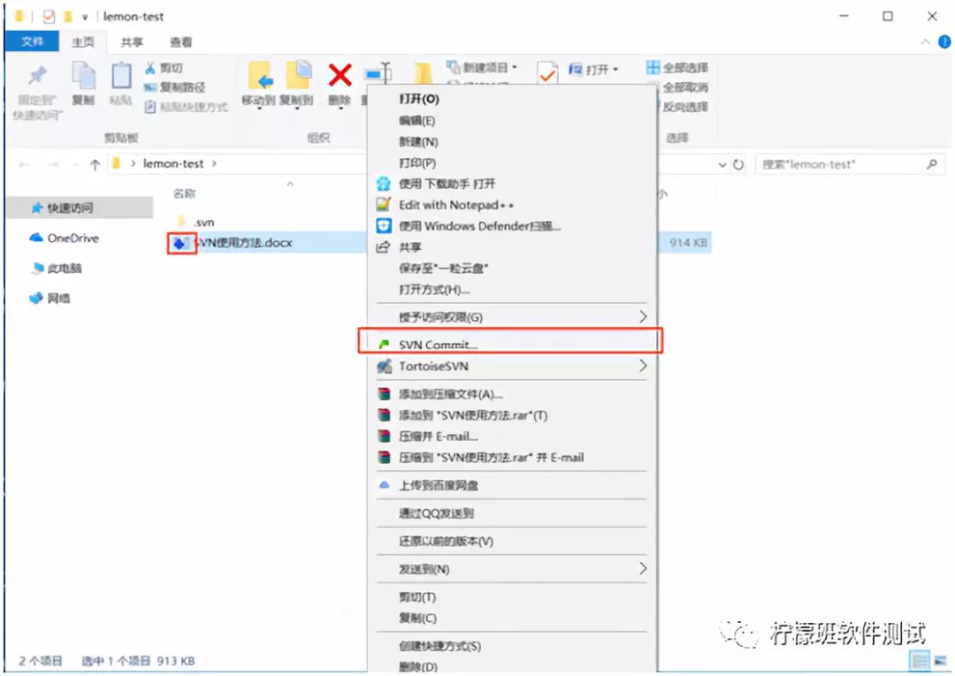955x676 pixels.
Task: Expand the TortoiseSVN submenu
Action: pyautogui.click(x=512, y=367)
